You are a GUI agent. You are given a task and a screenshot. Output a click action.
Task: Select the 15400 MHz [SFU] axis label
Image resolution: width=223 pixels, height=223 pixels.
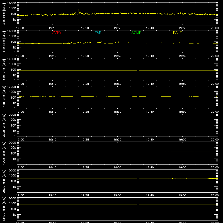(4, 209)
